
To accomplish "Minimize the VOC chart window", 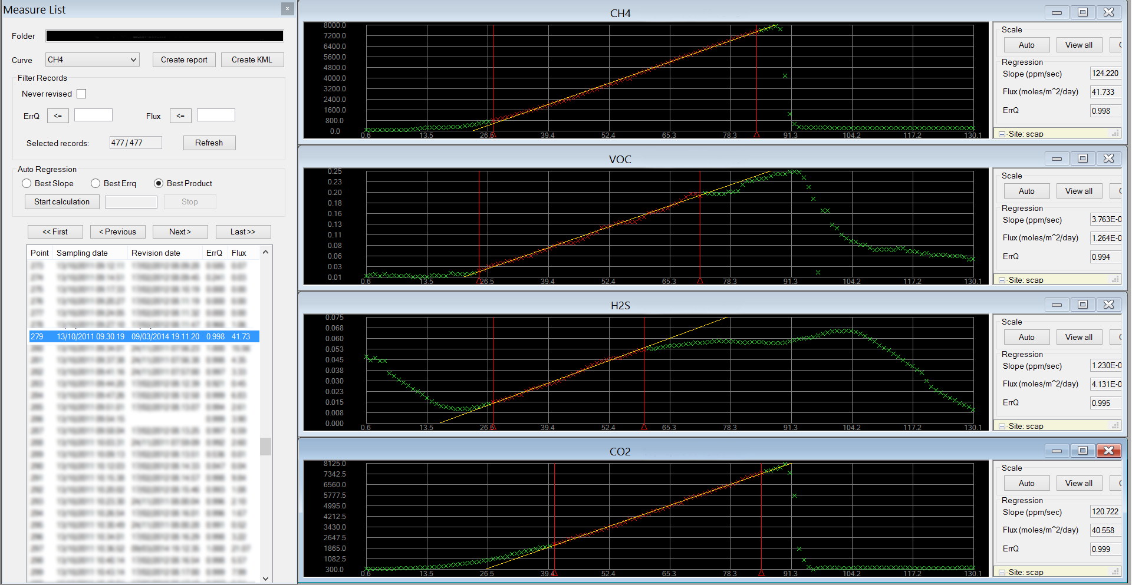I will [x=1057, y=158].
